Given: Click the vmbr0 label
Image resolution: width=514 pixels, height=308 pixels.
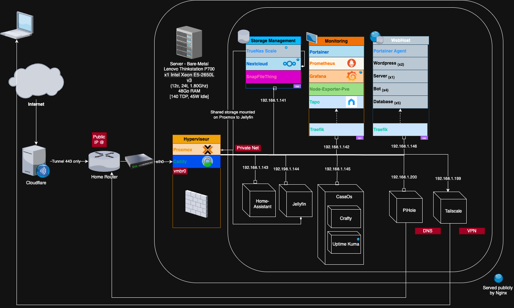Looking at the screenshot, I should (x=180, y=171).
